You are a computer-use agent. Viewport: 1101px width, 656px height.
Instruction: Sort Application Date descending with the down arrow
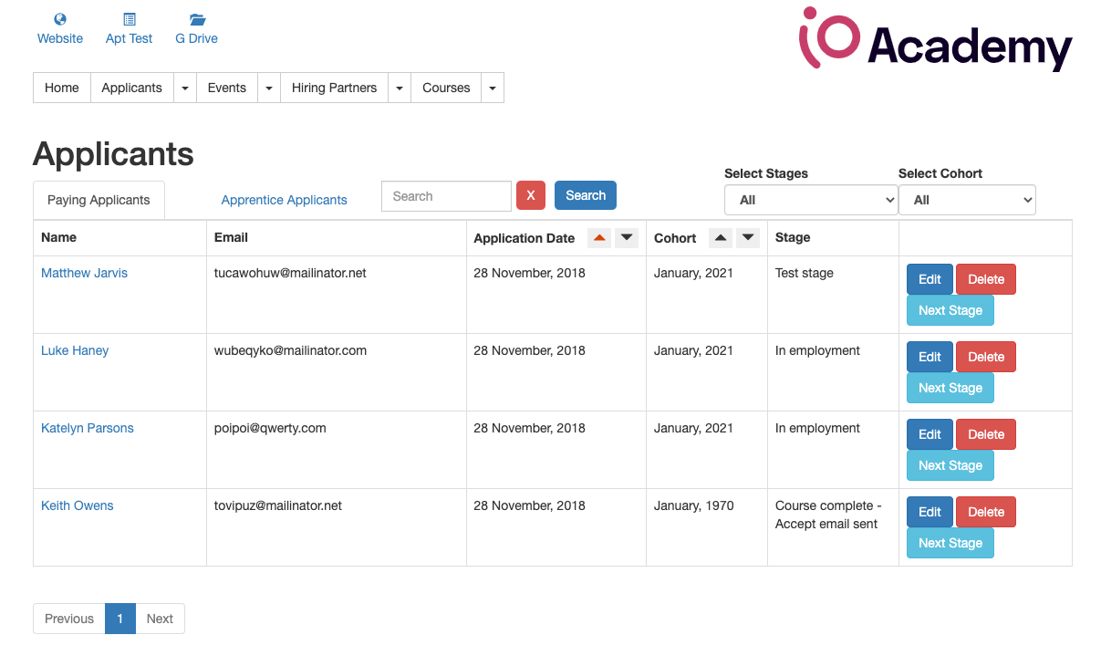click(627, 237)
